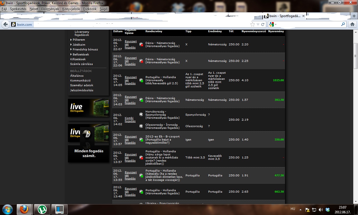
Task: Open the Kombi fogadás bet details link
Action: tap(130, 120)
